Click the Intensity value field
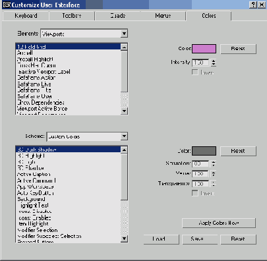The width and height of the screenshot is (267, 261). click(200, 63)
